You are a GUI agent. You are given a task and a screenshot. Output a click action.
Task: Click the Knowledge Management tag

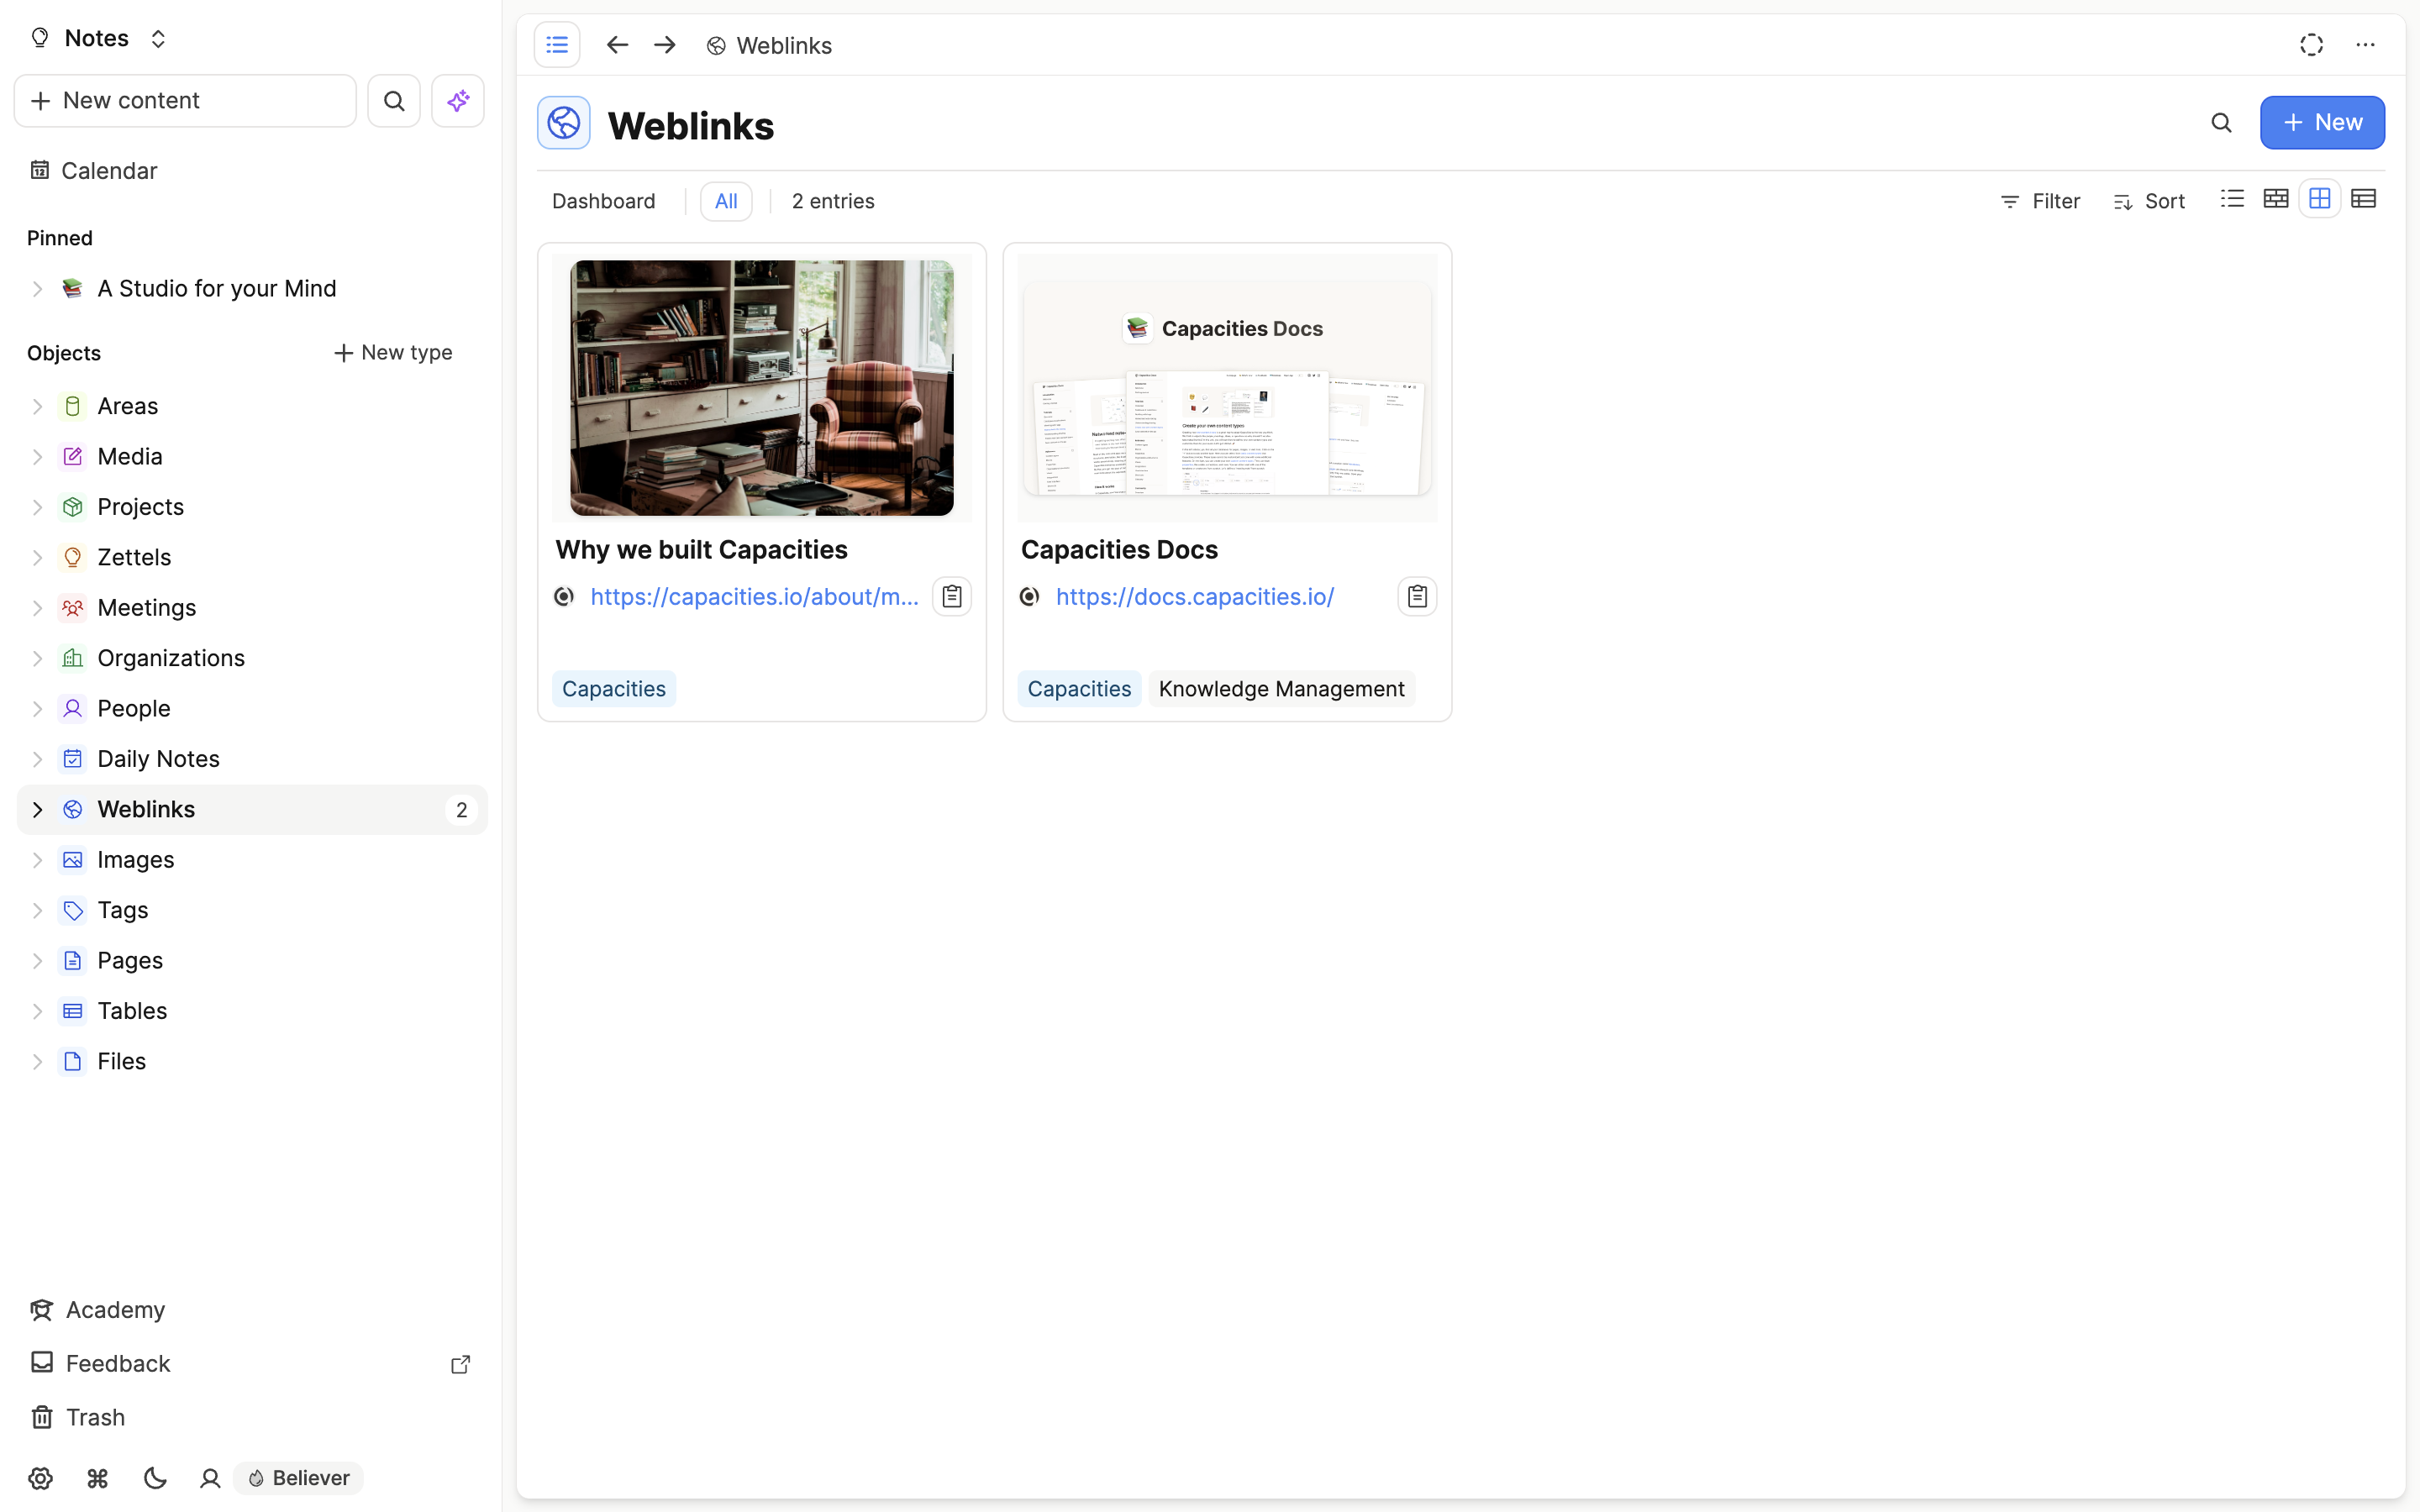(x=1281, y=689)
